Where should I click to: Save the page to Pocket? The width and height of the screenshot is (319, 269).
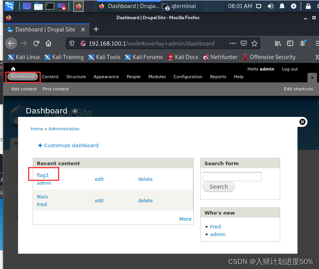tap(244, 43)
